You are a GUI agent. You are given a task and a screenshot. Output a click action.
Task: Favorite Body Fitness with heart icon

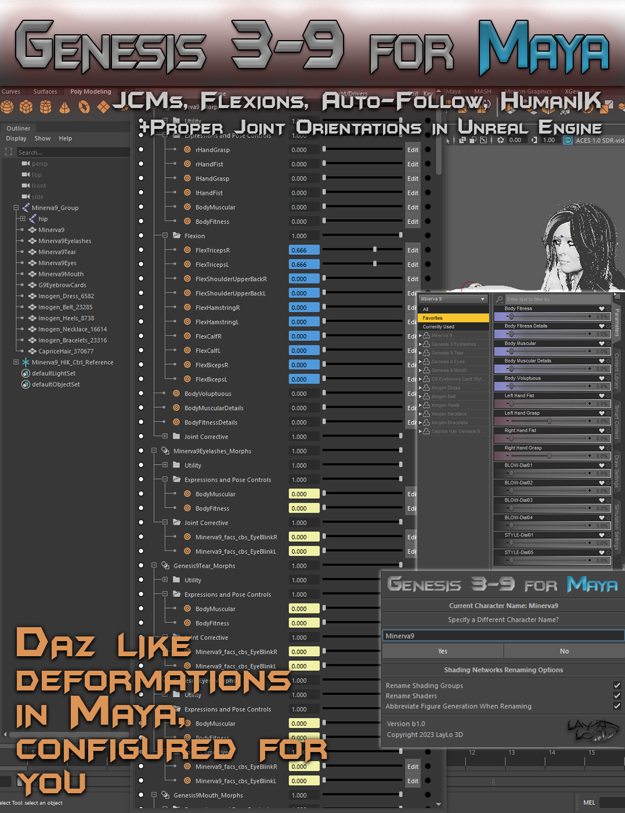pyautogui.click(x=602, y=309)
